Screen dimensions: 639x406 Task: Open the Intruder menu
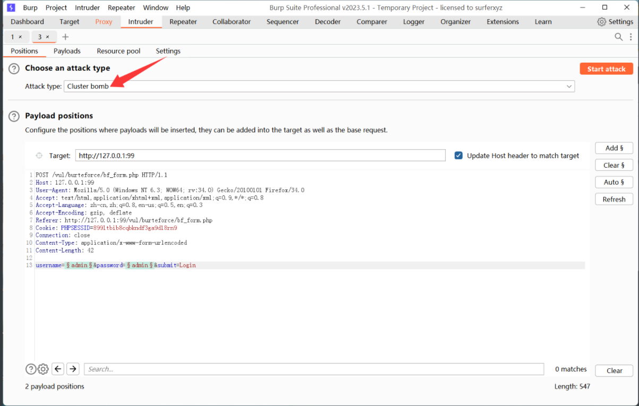point(87,7)
